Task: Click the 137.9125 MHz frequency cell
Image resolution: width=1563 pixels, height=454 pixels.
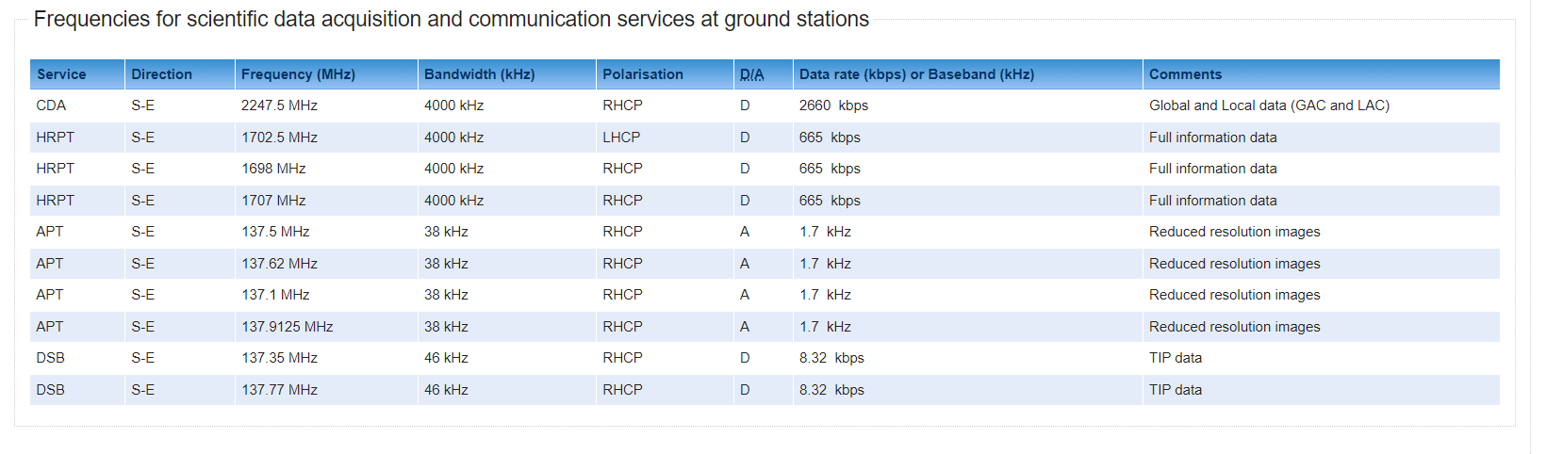Action: pos(288,327)
